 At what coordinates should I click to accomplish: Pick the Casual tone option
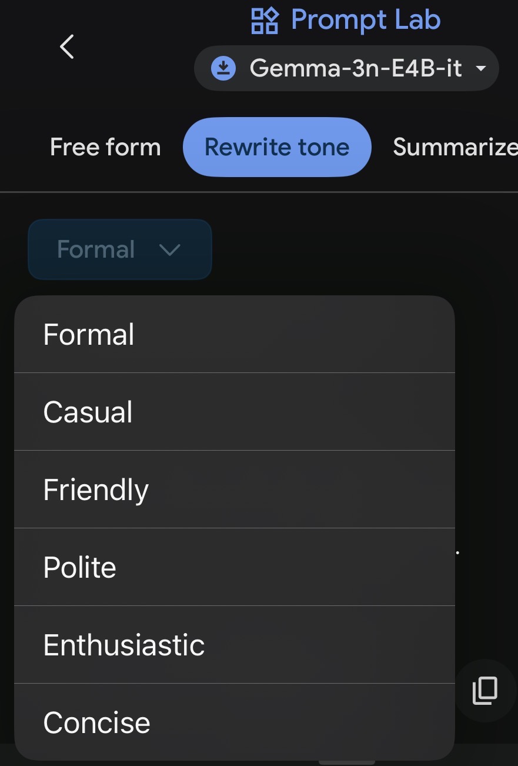pyautogui.click(x=88, y=412)
